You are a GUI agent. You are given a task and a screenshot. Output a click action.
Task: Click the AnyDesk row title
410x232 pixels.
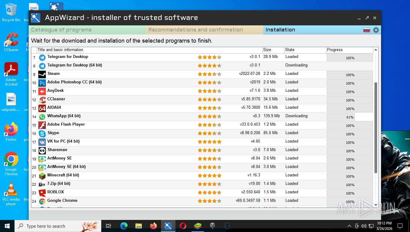pos(55,91)
